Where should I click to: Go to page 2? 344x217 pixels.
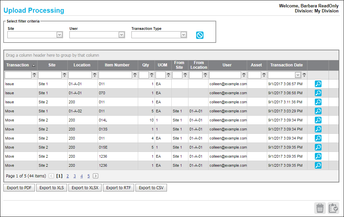pyautogui.click(x=68, y=176)
